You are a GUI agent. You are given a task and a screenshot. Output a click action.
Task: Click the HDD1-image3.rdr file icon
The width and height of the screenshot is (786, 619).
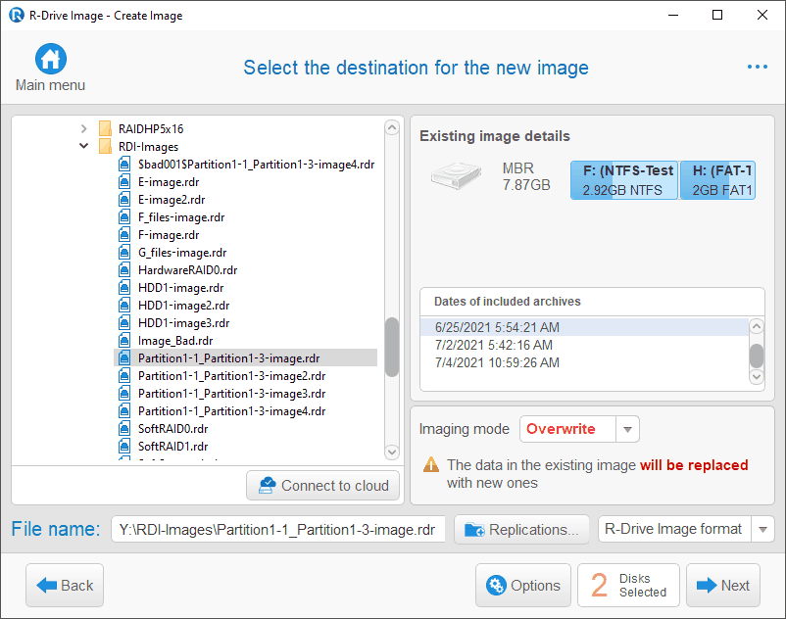[124, 322]
